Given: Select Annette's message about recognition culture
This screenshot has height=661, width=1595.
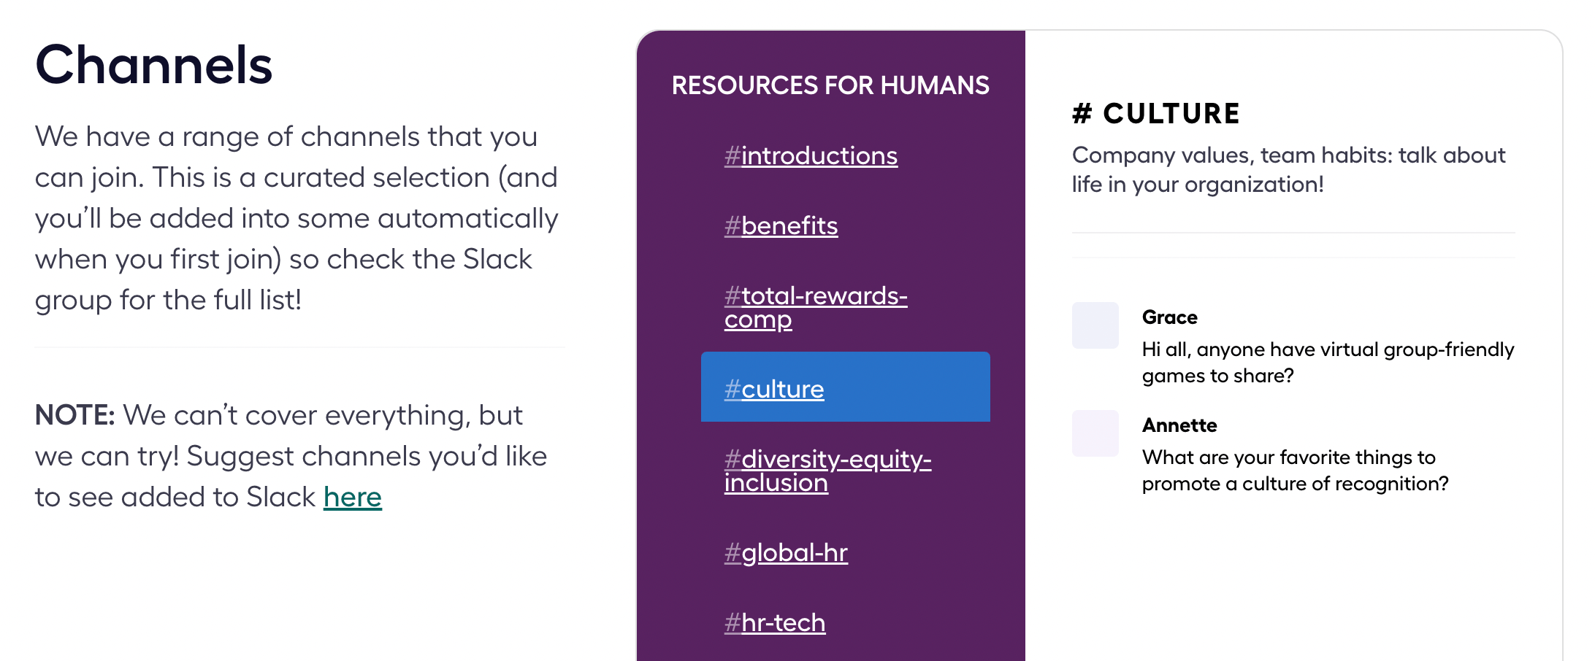Looking at the screenshot, I should (x=1294, y=471).
